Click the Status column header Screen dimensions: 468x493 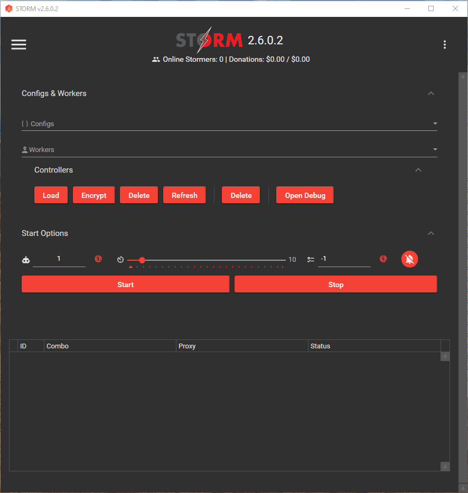pos(374,346)
